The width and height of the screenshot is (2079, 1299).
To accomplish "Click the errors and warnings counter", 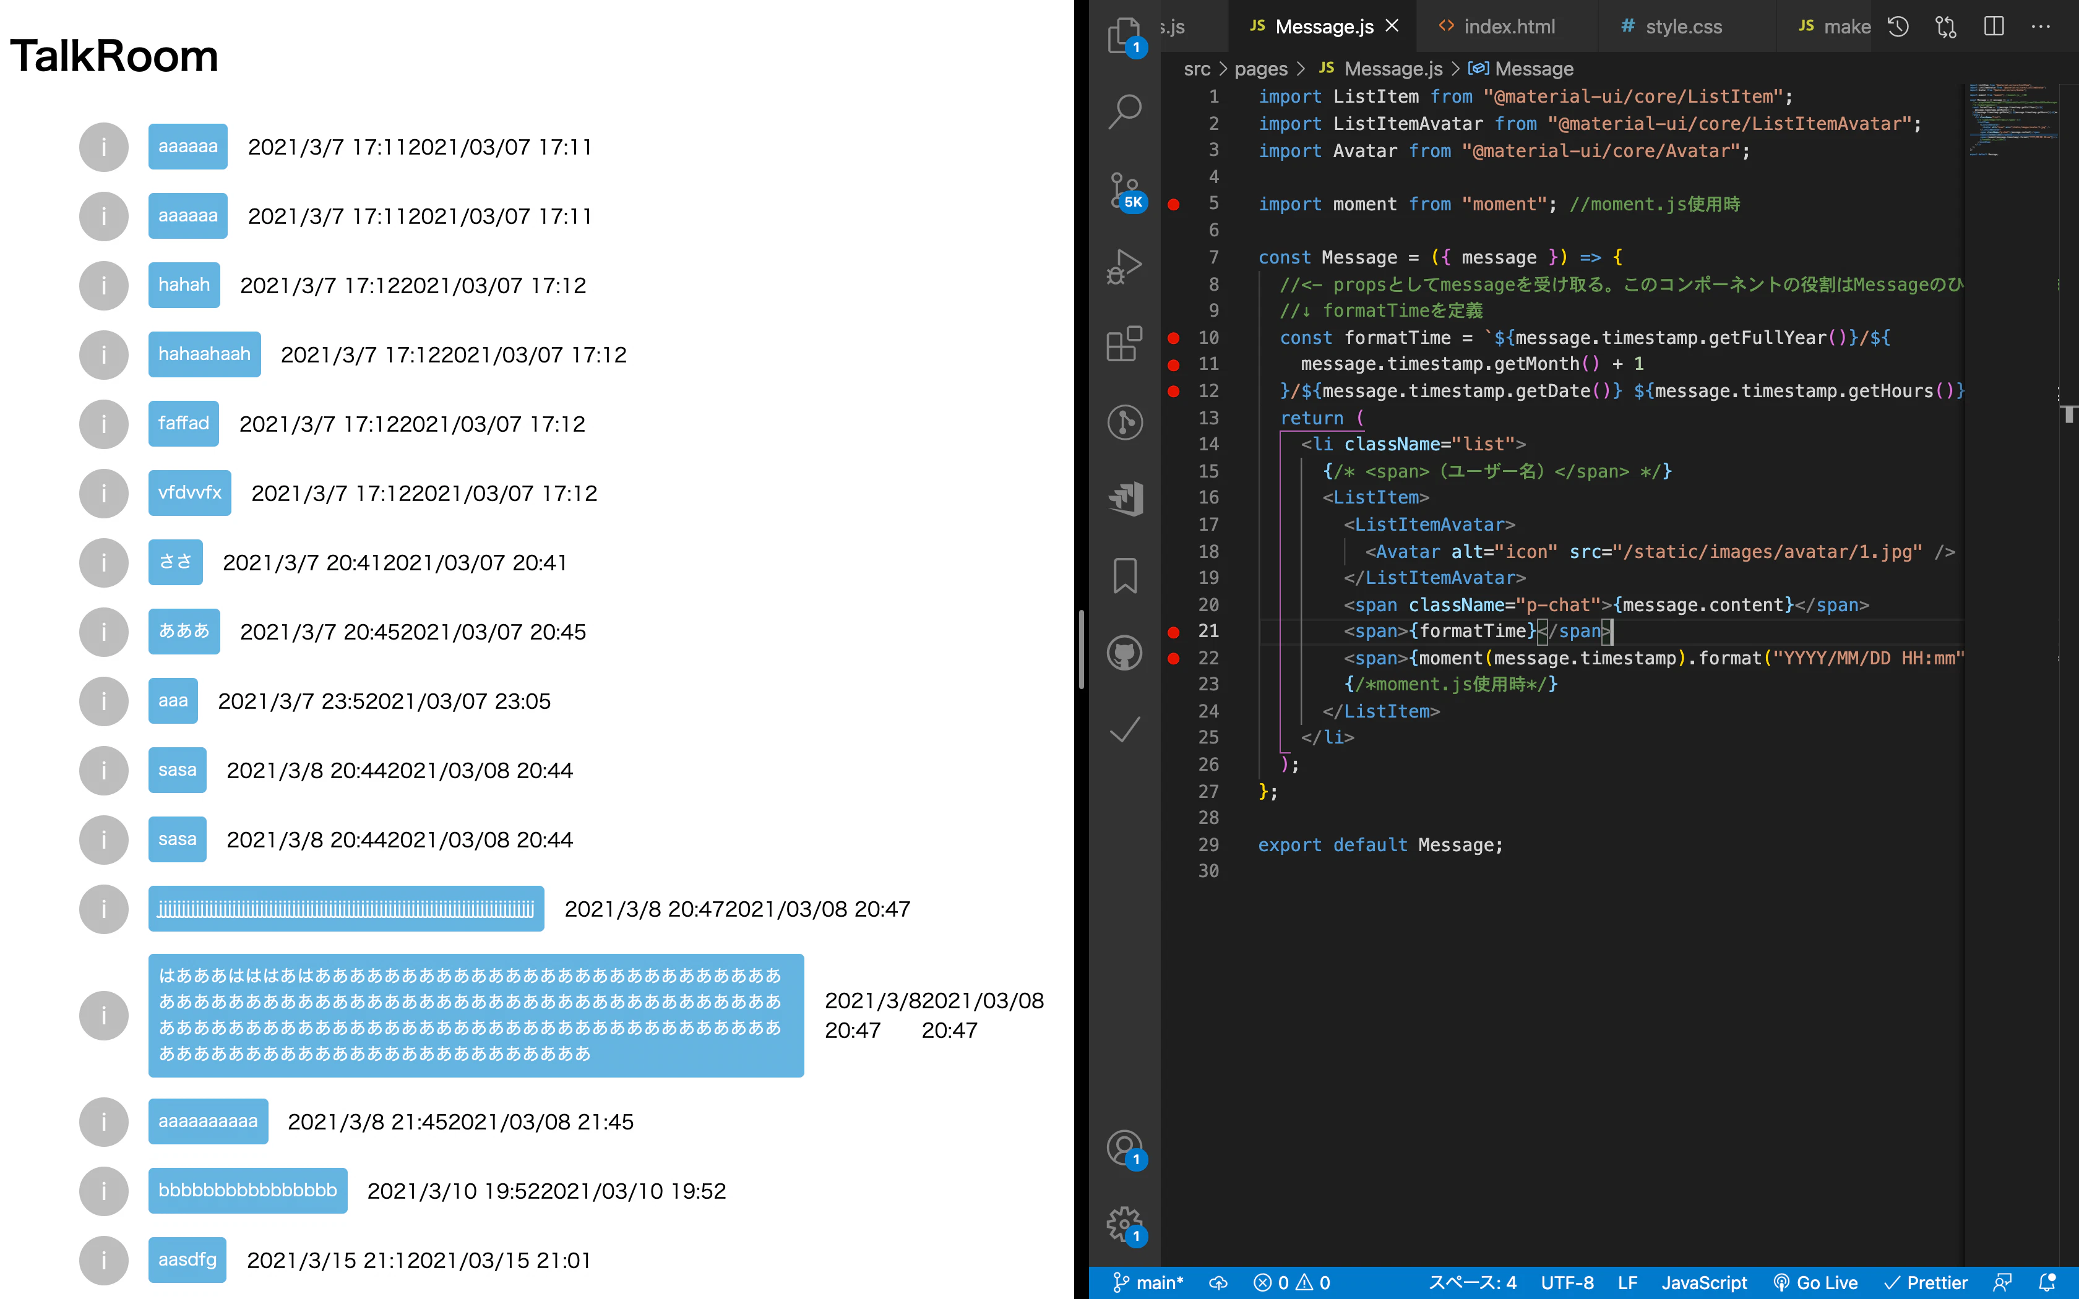I will 1291,1283.
